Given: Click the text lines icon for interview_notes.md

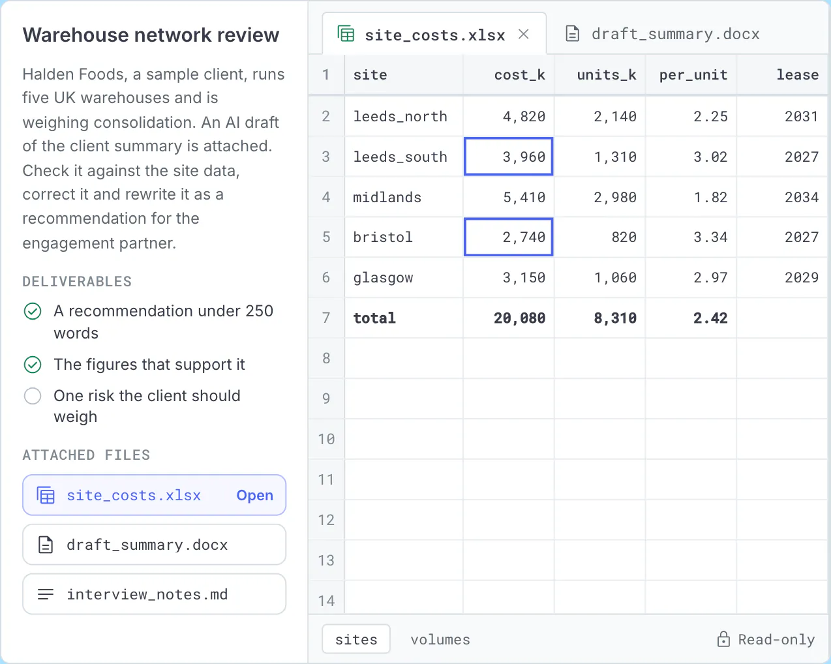Looking at the screenshot, I should click(46, 594).
